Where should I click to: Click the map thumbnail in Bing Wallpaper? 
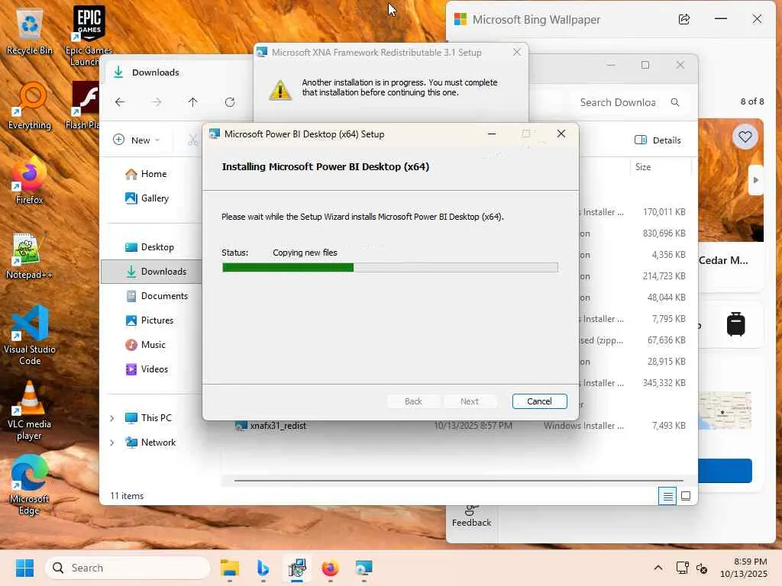pyautogui.click(x=725, y=411)
